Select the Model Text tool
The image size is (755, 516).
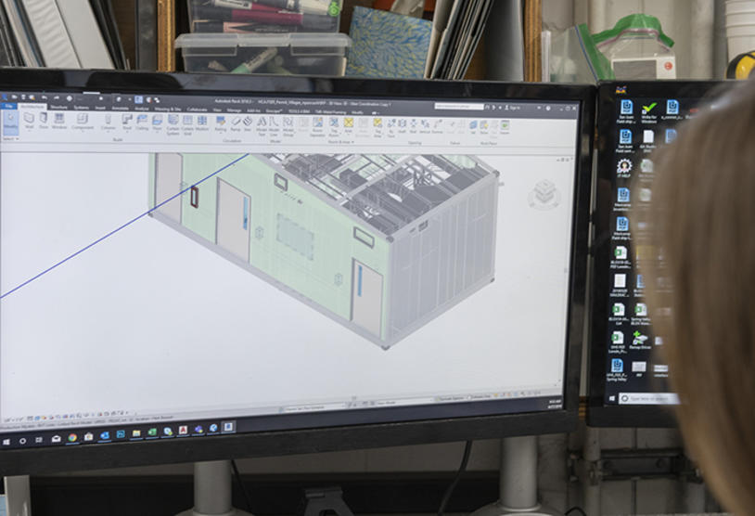point(262,126)
